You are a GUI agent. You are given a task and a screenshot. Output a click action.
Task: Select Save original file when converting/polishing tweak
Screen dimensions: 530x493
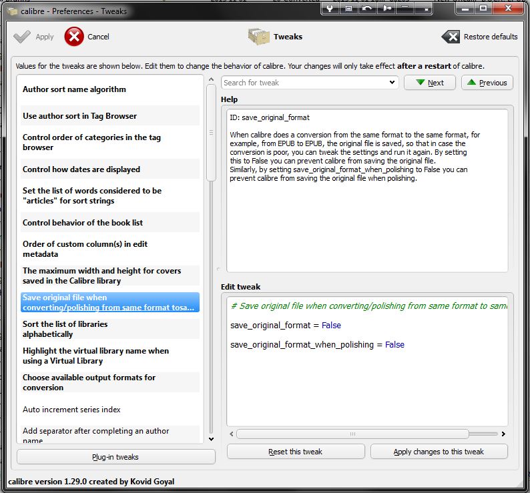point(110,302)
